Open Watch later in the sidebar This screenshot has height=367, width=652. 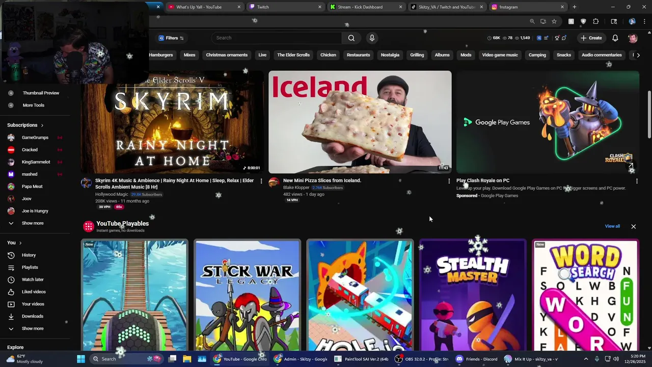[33, 279]
